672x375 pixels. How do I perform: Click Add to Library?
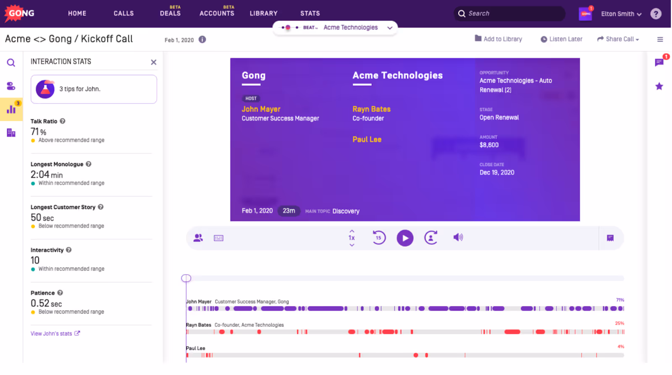(x=498, y=39)
